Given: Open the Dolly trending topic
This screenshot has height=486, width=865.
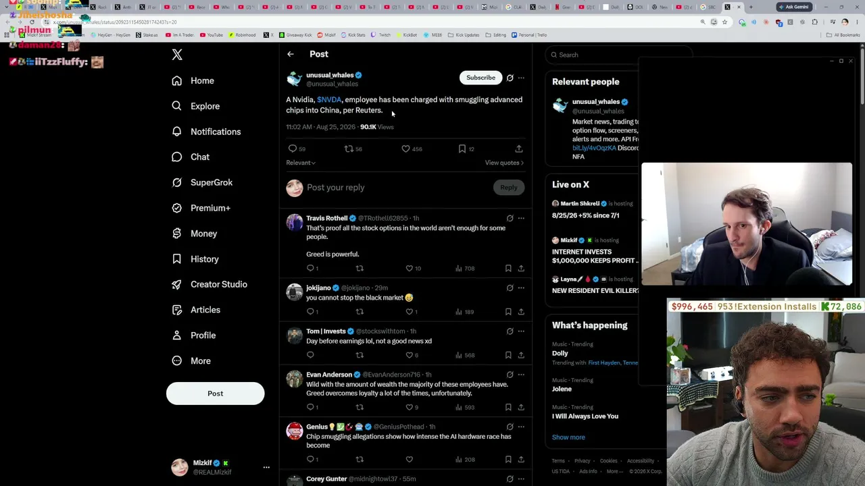Looking at the screenshot, I should [x=560, y=353].
